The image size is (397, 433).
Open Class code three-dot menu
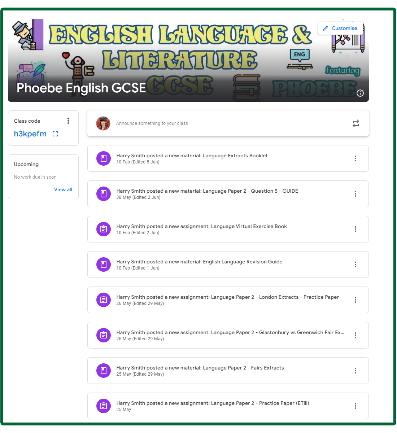coord(68,121)
